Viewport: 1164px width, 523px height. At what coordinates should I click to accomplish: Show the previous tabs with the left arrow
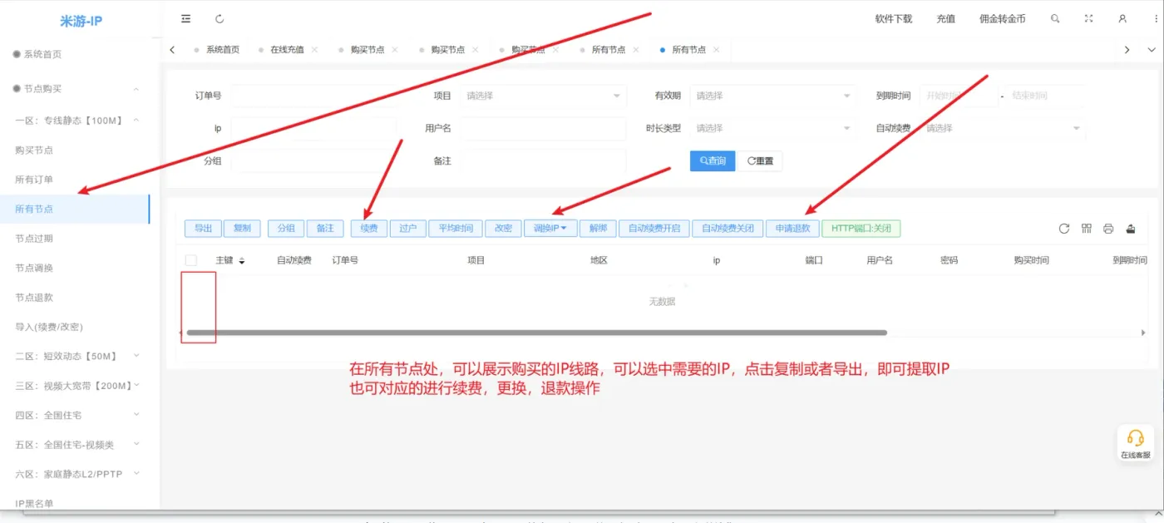point(172,50)
